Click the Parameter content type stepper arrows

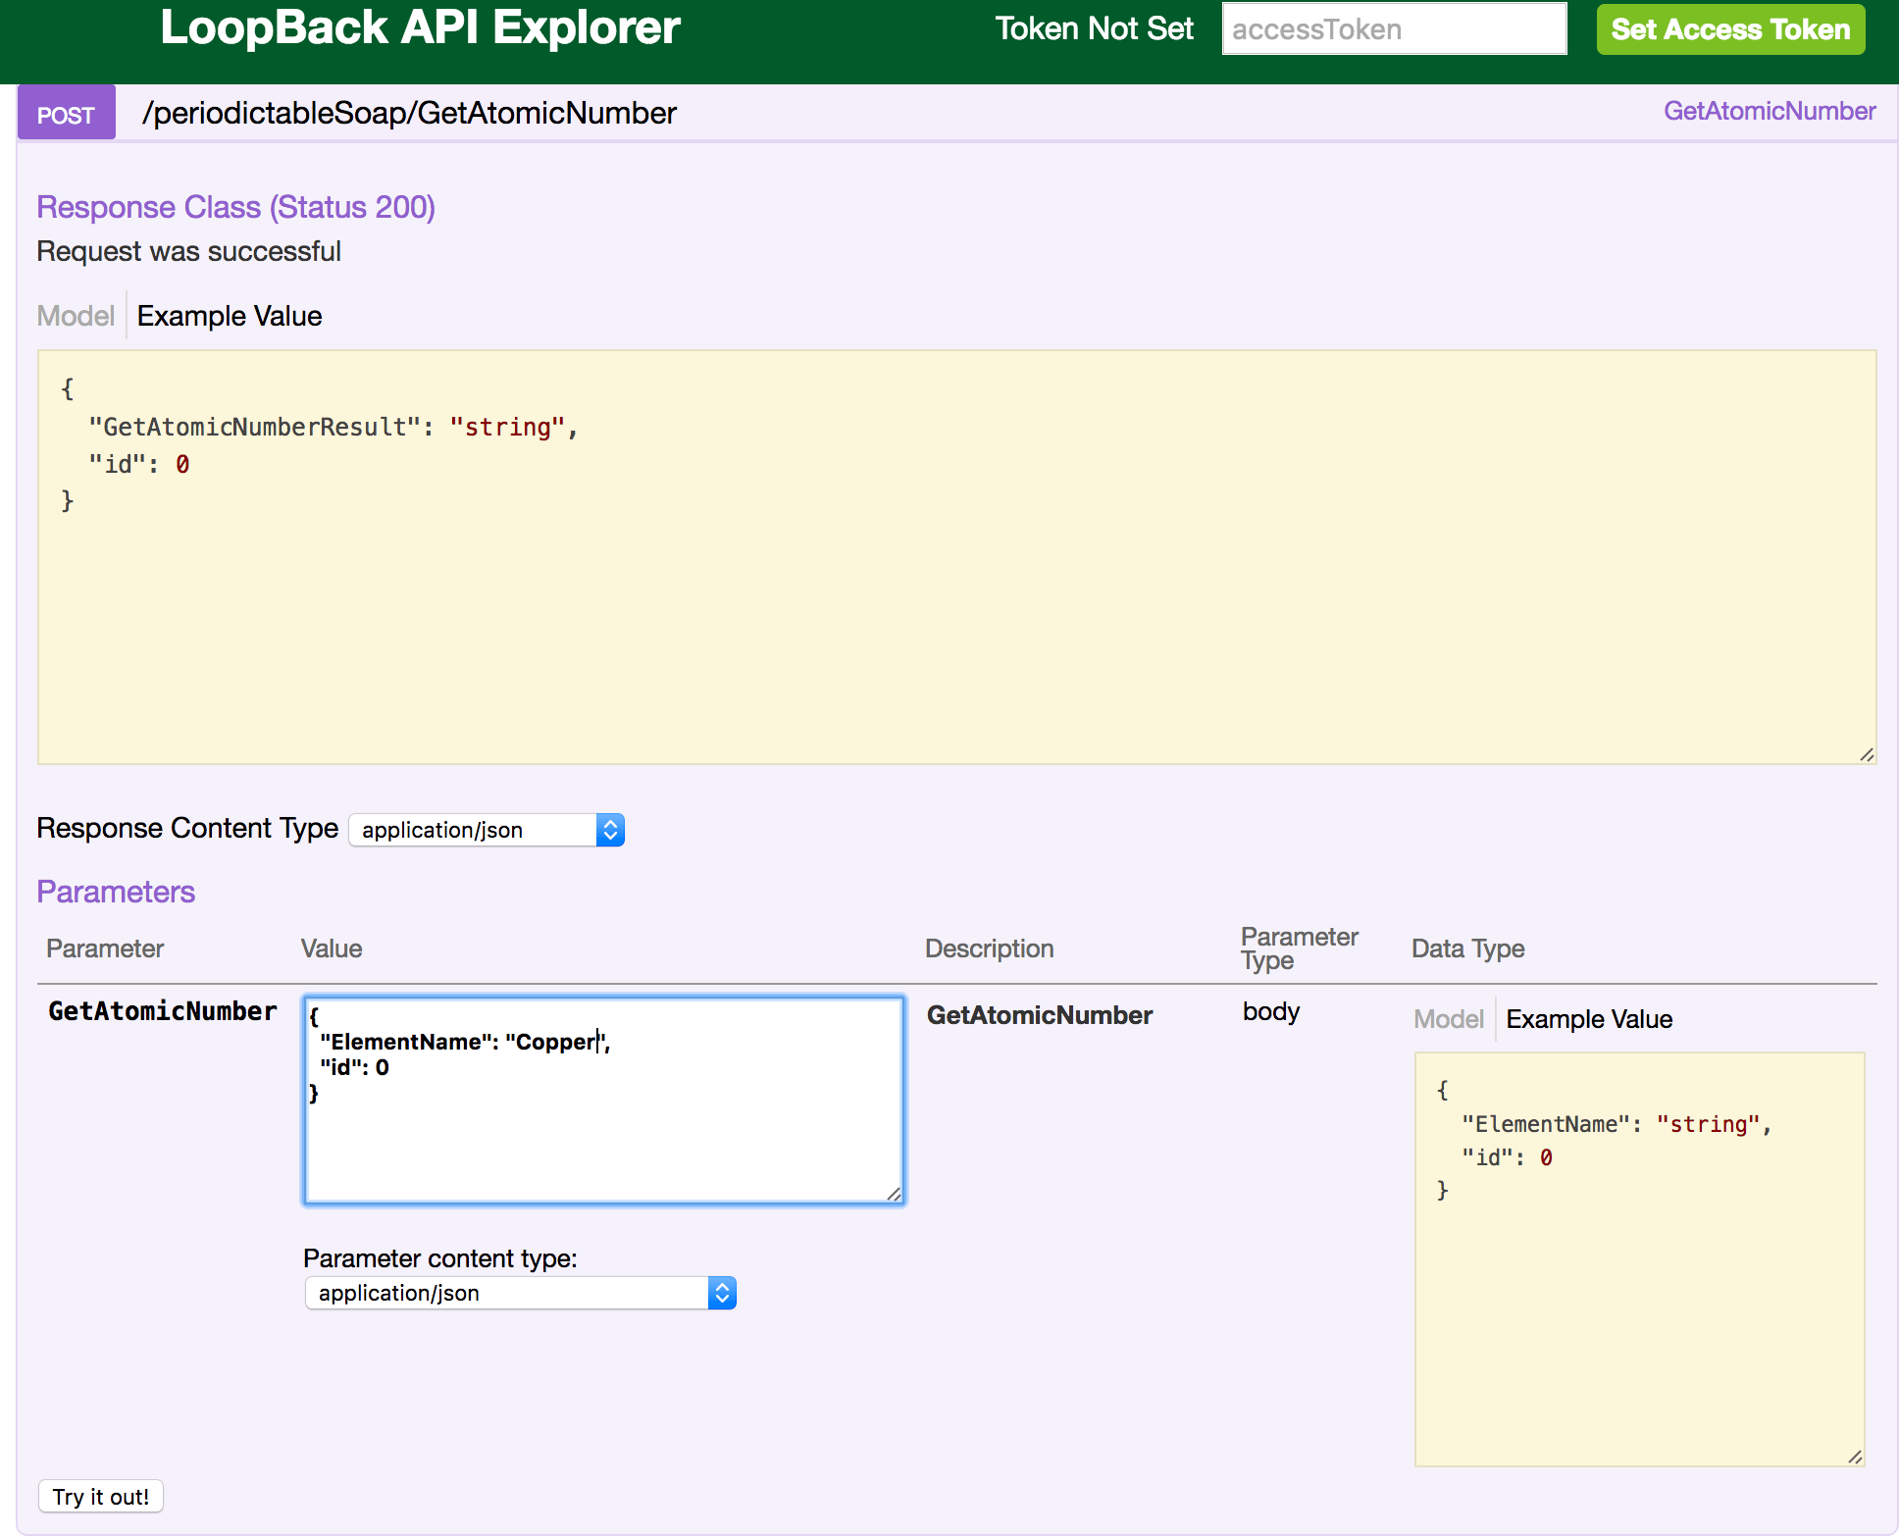click(x=722, y=1293)
